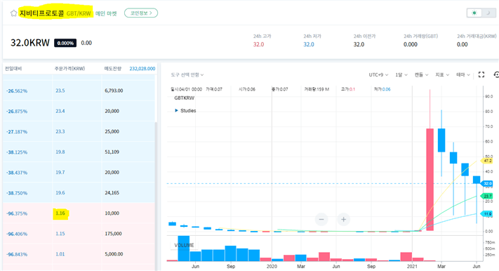Click the blue 11.9 moving average label
499x271 pixels.
point(487,214)
